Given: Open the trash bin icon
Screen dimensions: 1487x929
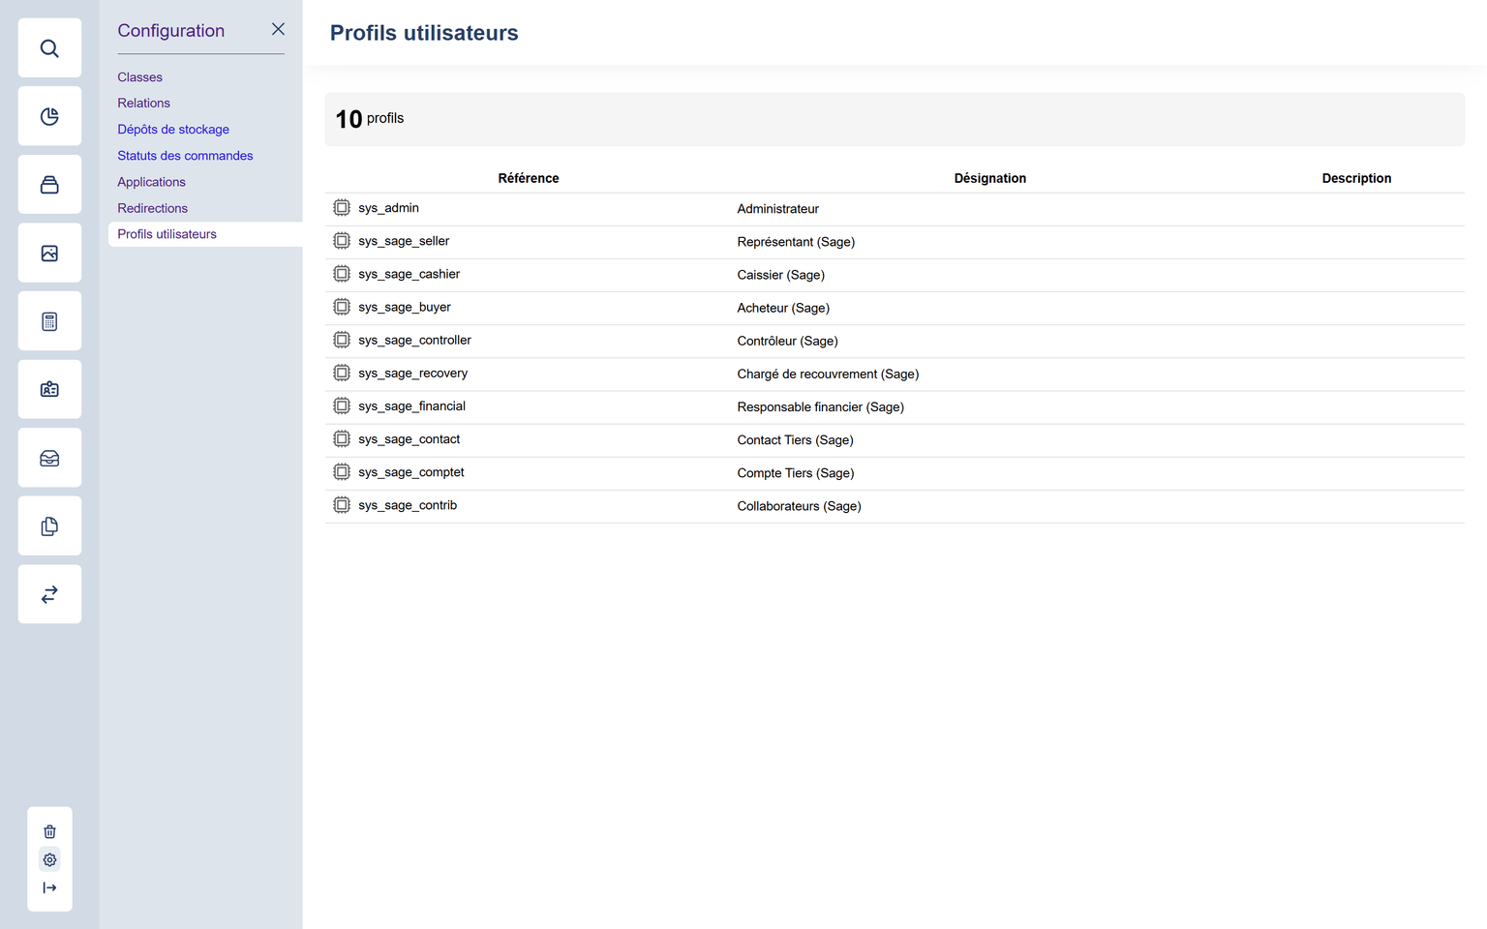Looking at the screenshot, I should [49, 831].
